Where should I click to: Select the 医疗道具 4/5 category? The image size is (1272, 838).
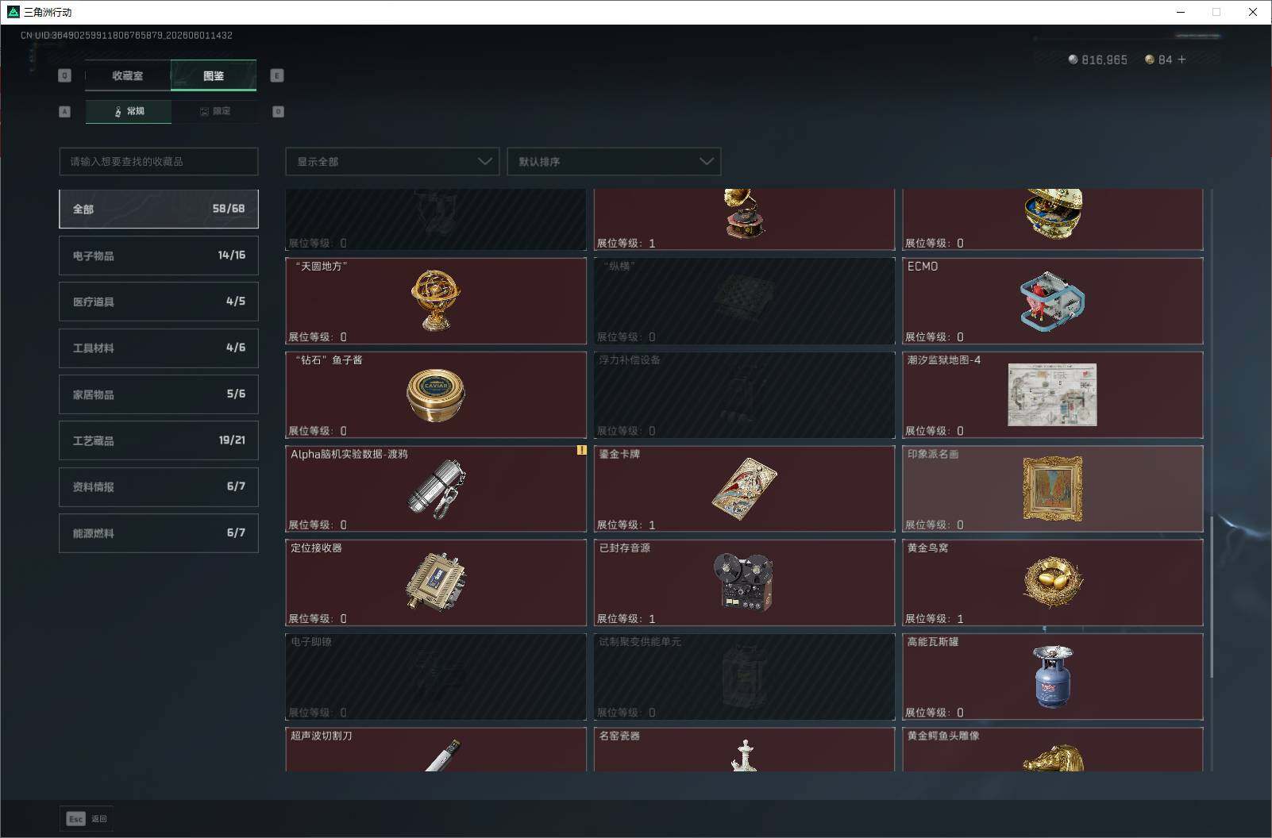pos(159,302)
